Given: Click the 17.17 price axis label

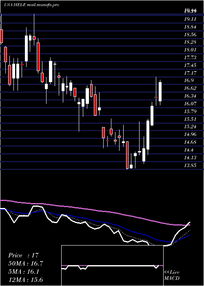Looking at the screenshot, I should (190, 73).
